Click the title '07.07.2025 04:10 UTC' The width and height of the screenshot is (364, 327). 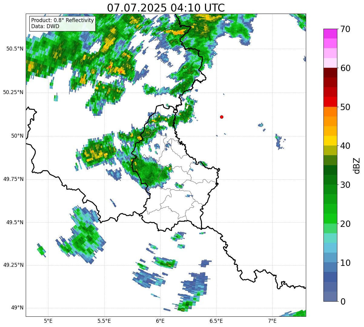pos(166,8)
